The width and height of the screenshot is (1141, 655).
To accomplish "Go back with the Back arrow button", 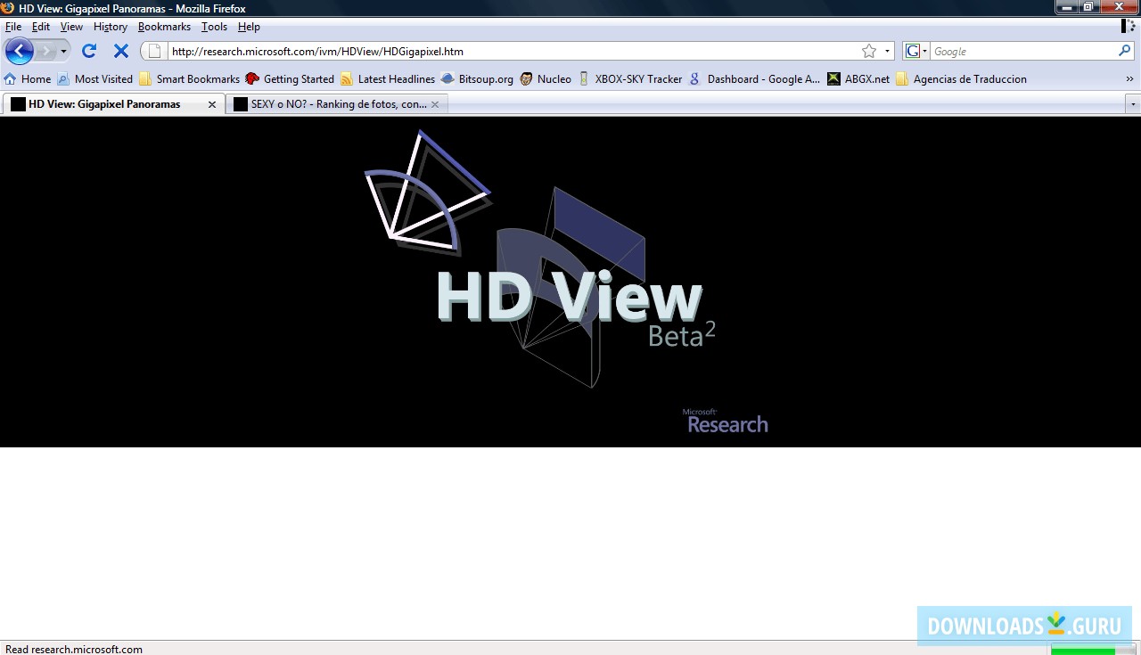I will tap(20, 51).
